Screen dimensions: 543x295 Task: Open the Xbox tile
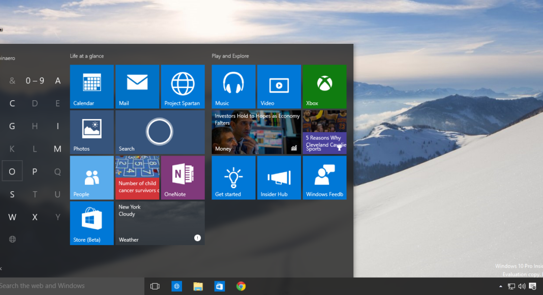coord(324,86)
